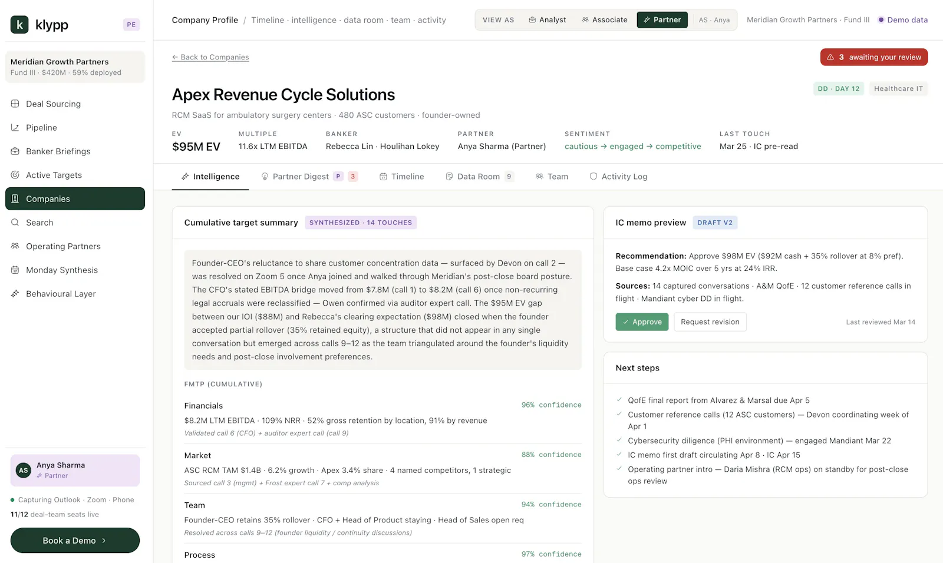
Task: Click Request revision button
Action: (710, 322)
